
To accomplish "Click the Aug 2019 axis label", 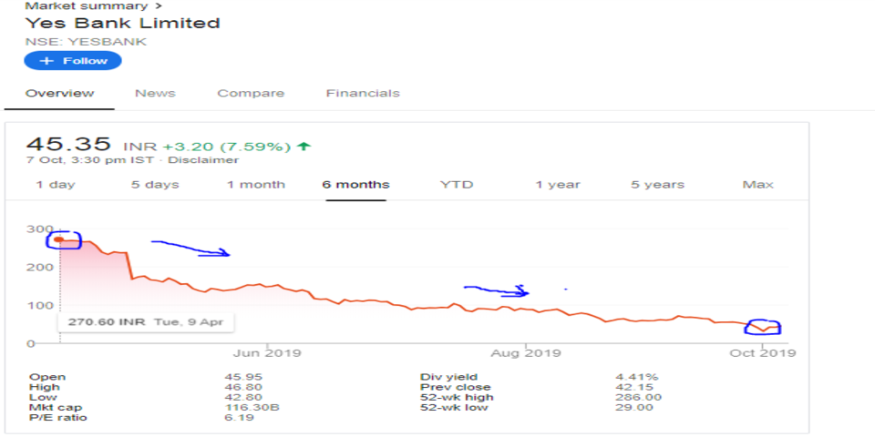I will point(526,353).
